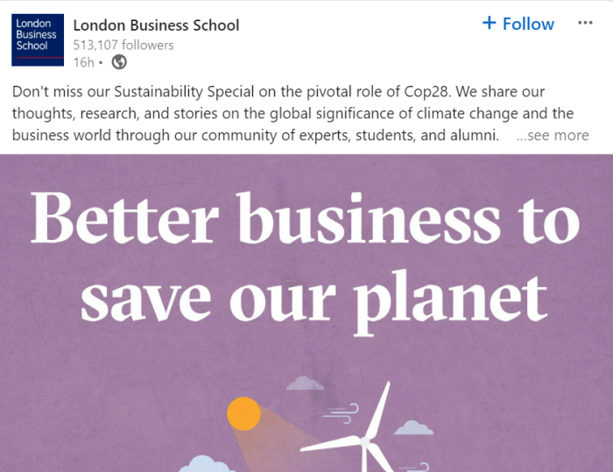Image resolution: width=613 pixels, height=472 pixels.
Task: Click the London Business School logo
Action: point(39,39)
